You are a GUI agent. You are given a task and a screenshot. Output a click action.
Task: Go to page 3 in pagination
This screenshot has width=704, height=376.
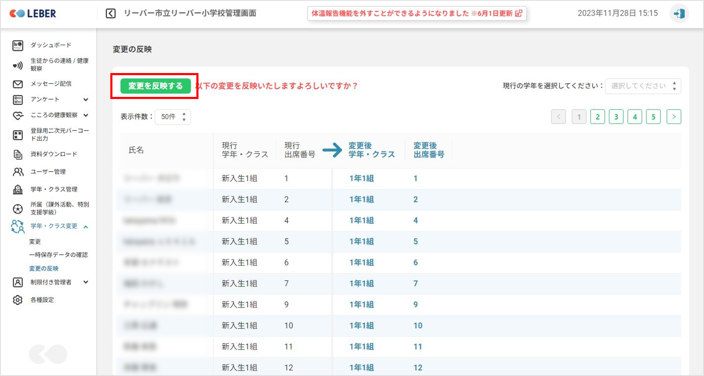[616, 117]
